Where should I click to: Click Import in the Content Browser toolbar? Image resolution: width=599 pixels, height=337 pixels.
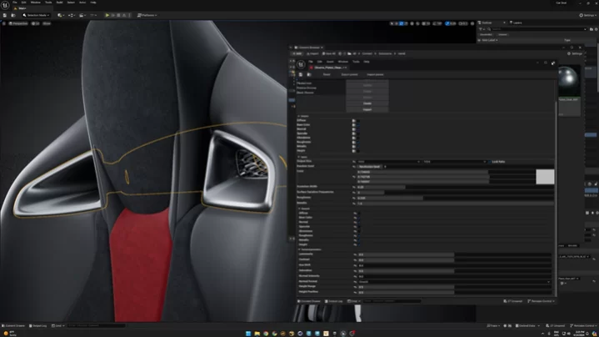click(312, 53)
